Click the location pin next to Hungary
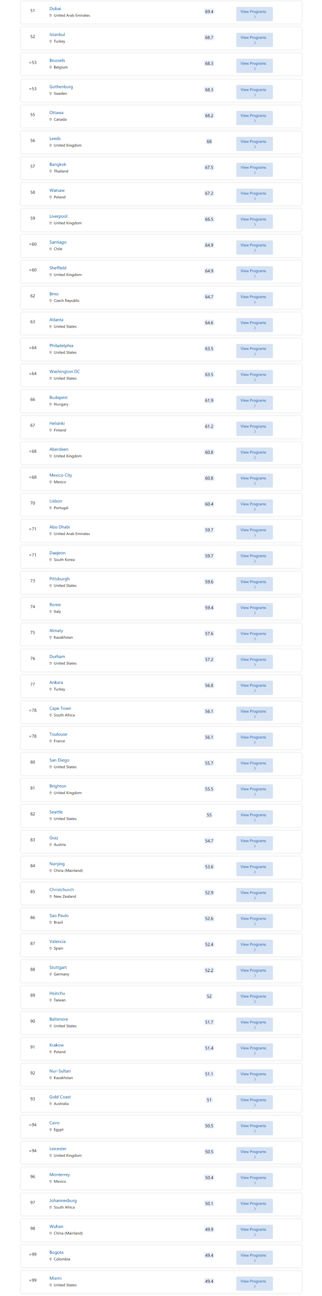The image size is (322, 1296). tap(51, 404)
